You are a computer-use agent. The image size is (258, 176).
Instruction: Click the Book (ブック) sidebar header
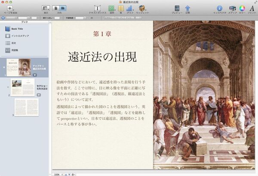pyautogui.click(x=25, y=22)
